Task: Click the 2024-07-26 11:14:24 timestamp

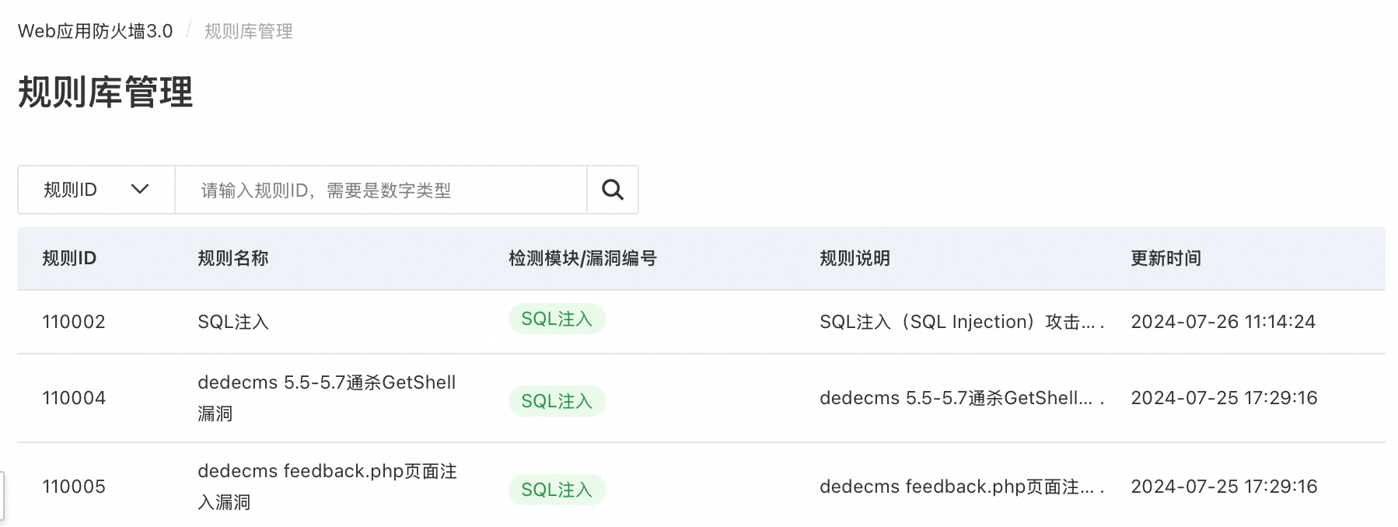Action: point(1223,322)
